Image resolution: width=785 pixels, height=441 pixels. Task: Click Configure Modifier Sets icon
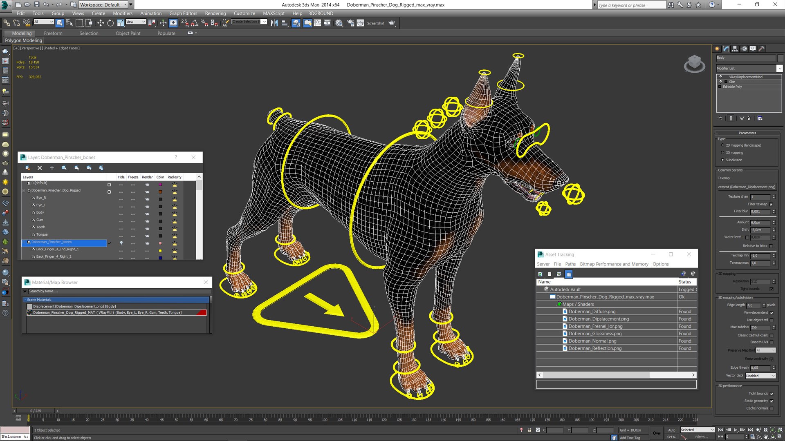[x=760, y=118]
